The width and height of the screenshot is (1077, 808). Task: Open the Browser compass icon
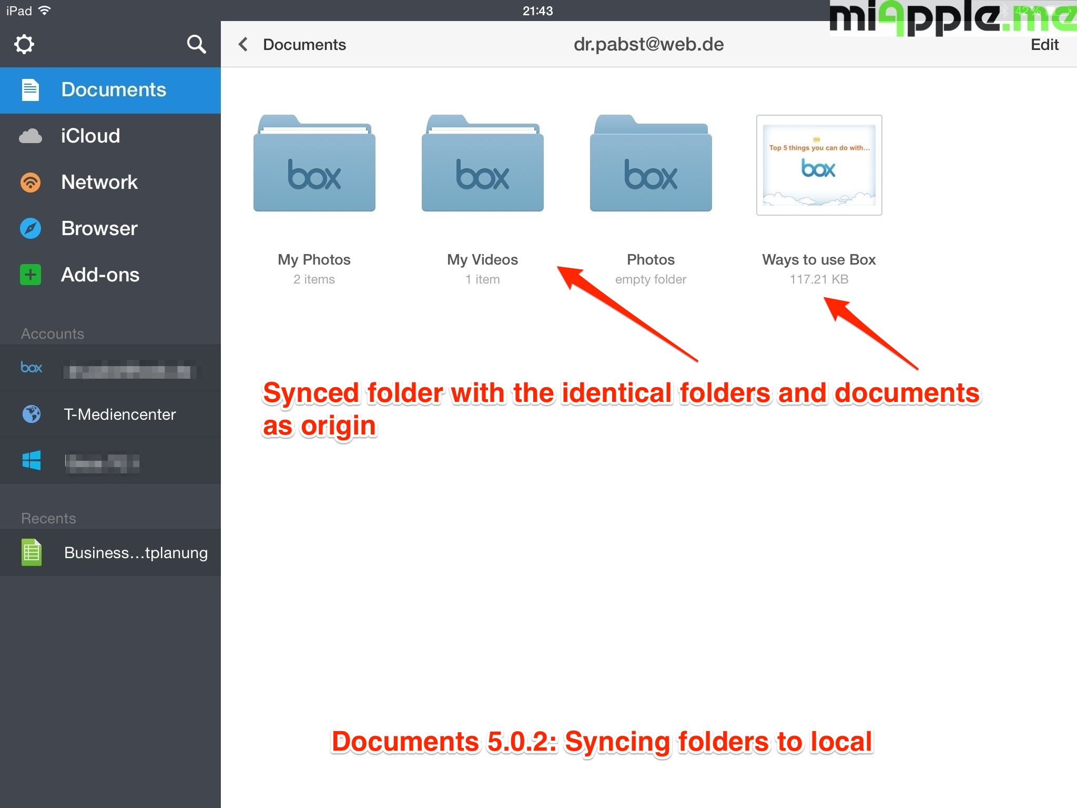[31, 228]
